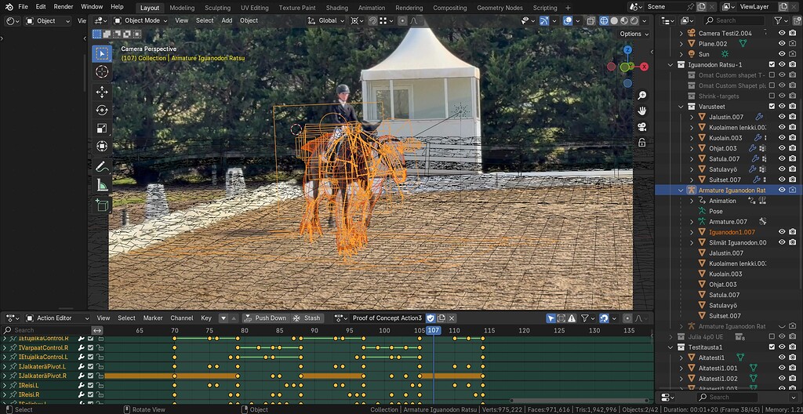Click outliner Search field
This screenshot has height=414, width=803.
point(733,20)
